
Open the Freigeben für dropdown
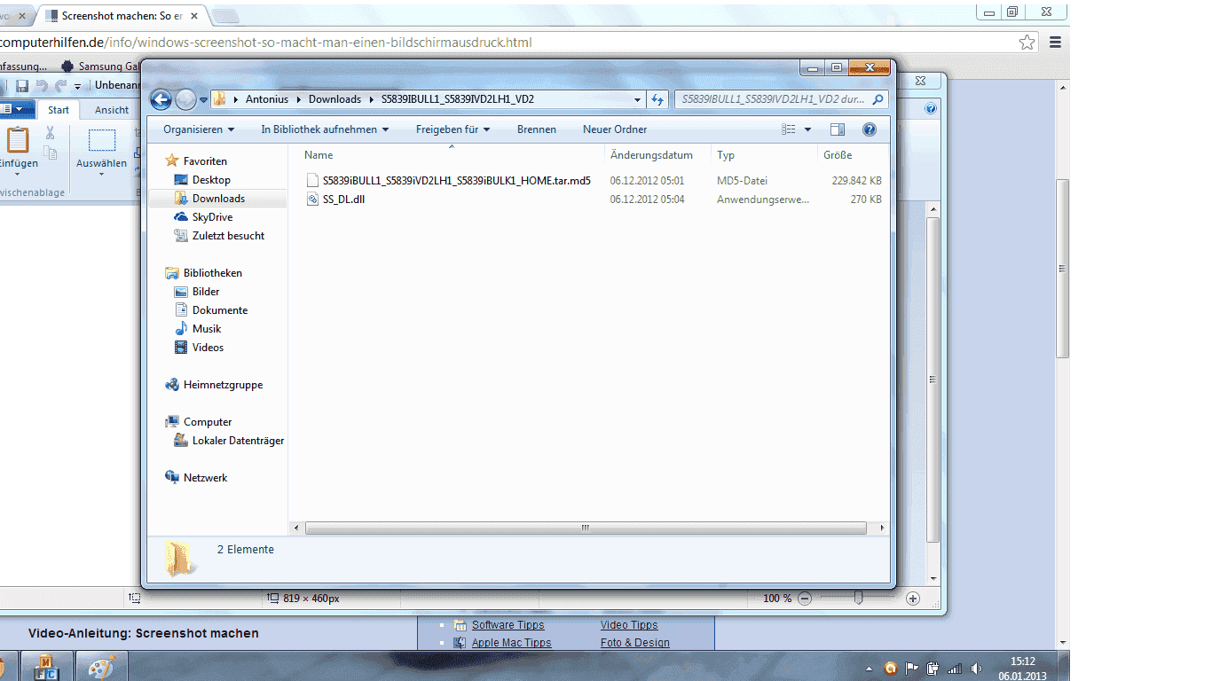pos(453,129)
